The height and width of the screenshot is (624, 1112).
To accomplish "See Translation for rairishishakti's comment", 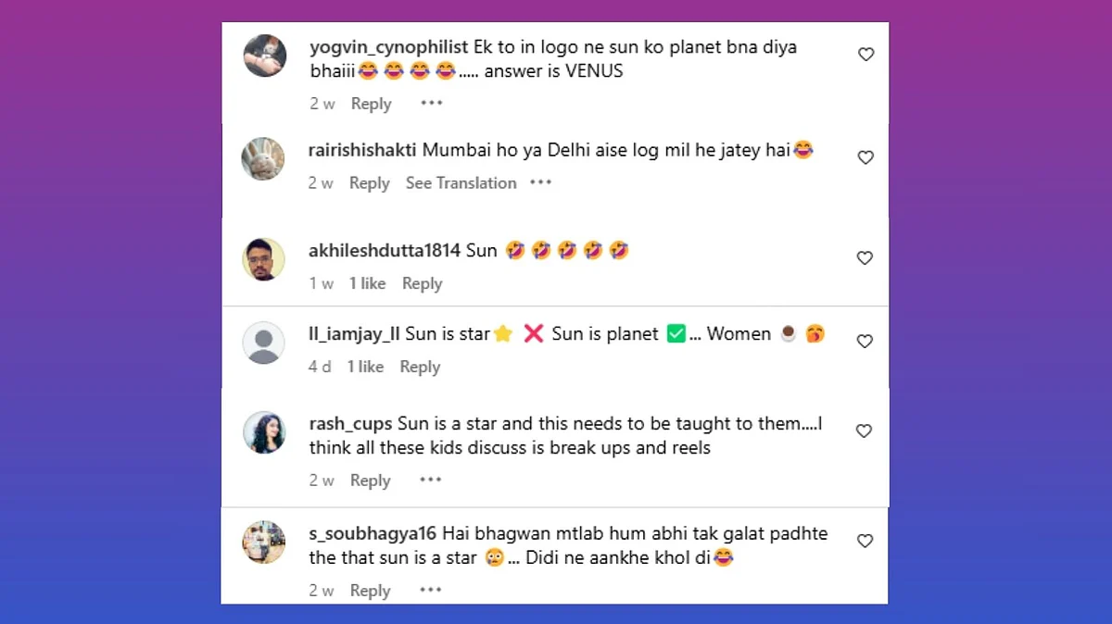I will pos(461,183).
